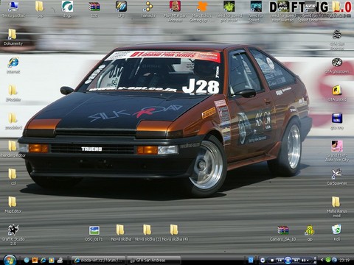Open volume control in taskbar media player
The height and width of the screenshot is (265, 354).
[305, 260]
